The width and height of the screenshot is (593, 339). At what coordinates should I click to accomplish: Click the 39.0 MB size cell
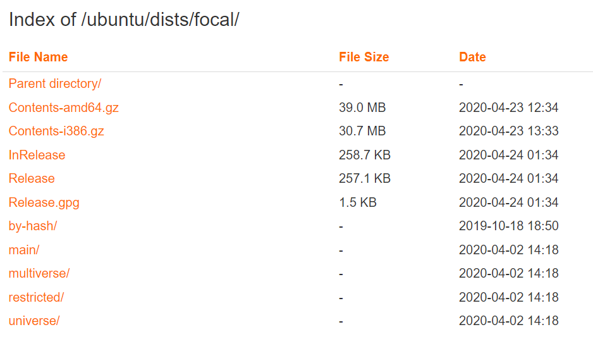click(362, 108)
